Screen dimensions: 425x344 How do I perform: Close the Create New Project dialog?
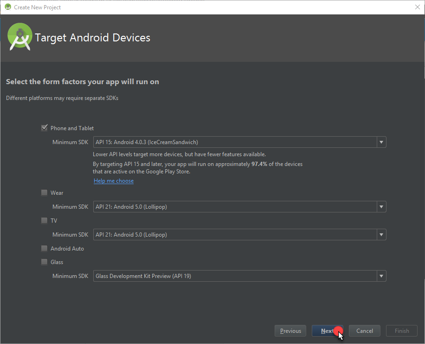pos(417,7)
